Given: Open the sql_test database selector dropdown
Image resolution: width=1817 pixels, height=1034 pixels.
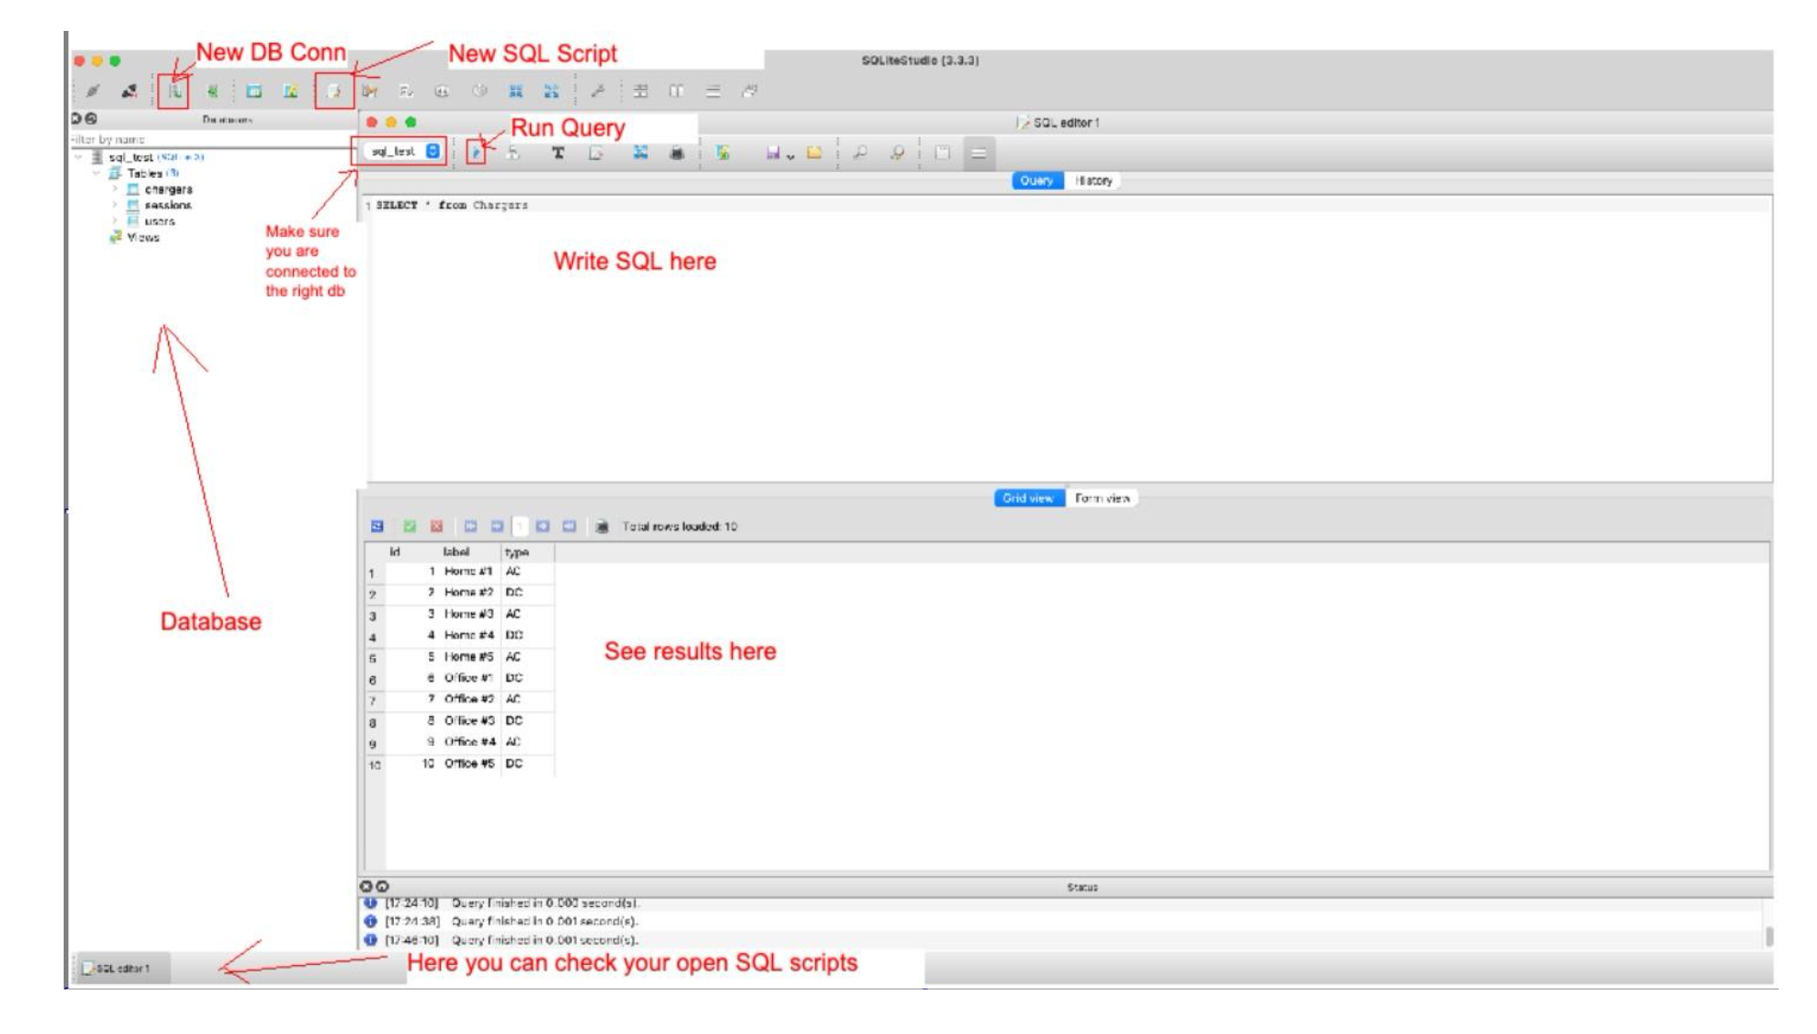Looking at the screenshot, I should click(405, 151).
